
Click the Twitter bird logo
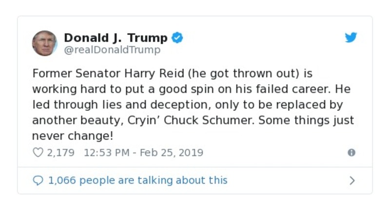tap(351, 37)
